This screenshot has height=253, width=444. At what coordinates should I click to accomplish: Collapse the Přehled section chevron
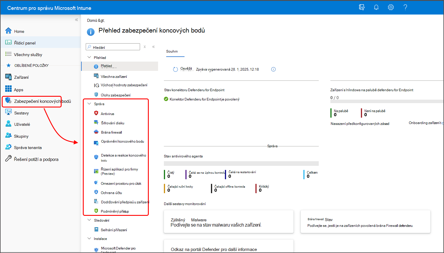[89, 57]
